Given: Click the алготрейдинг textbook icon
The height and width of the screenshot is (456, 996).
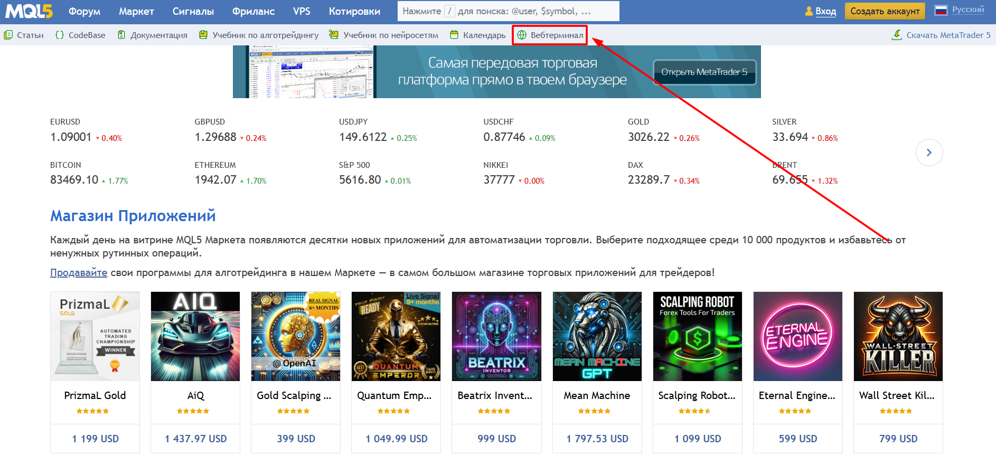Looking at the screenshot, I should point(203,35).
